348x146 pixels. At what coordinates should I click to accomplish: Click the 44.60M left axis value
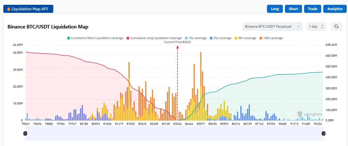[x=18, y=45]
